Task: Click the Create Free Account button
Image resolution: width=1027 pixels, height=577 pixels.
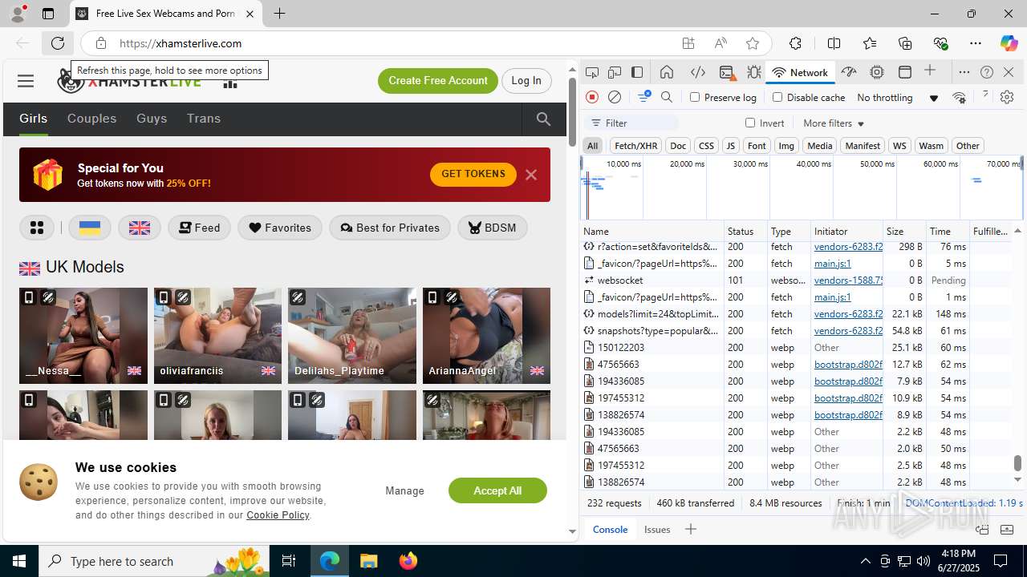Action: click(x=438, y=80)
